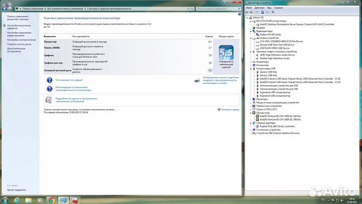Open the Файл menu in Device Manager
Viewport: 362px width, 204px height.
click(x=249, y=8)
